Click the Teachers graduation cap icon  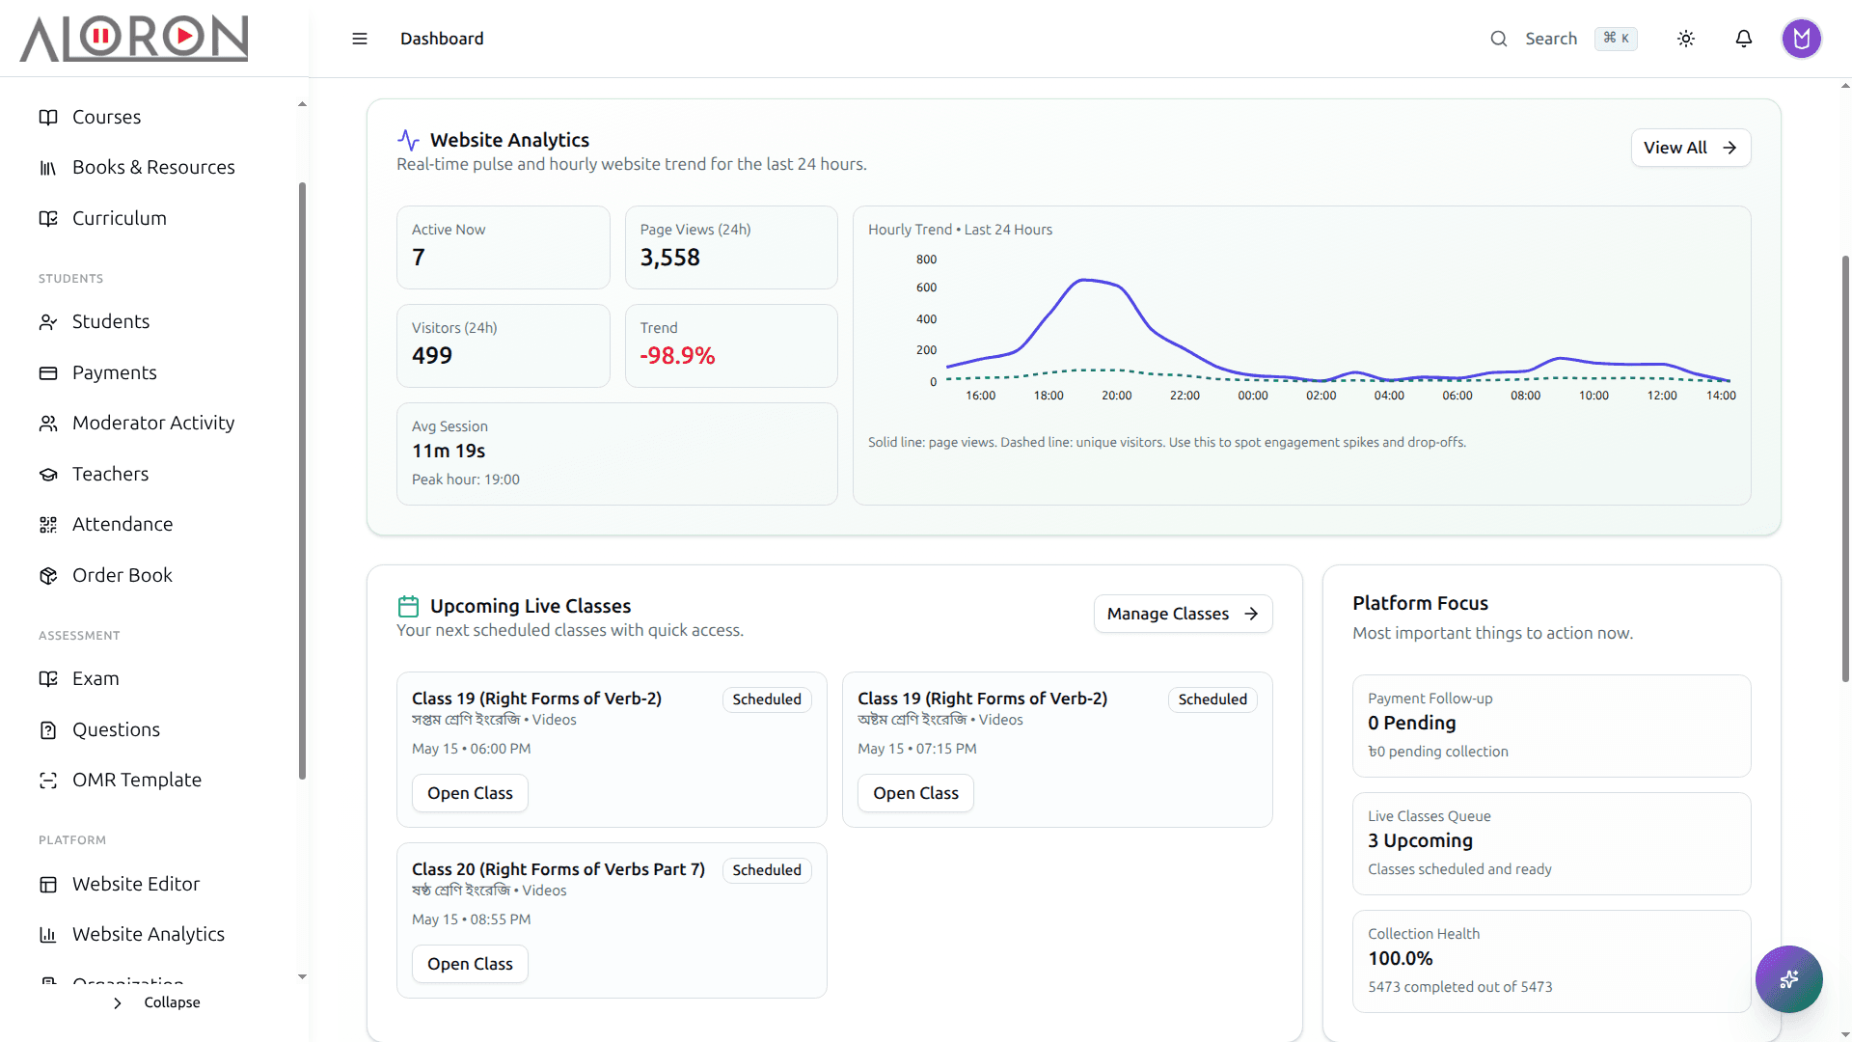tap(48, 474)
